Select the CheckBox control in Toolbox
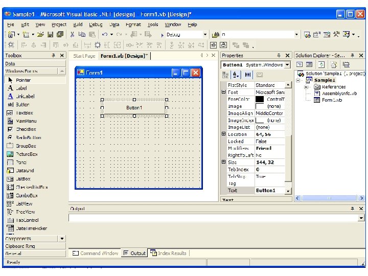 [x=35, y=129]
